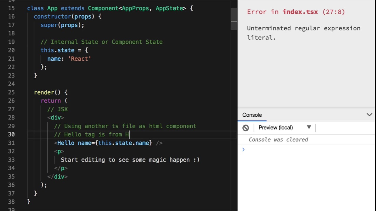376x211 pixels.
Task: Click line number 27 in the gutter
Action: pos(11,109)
